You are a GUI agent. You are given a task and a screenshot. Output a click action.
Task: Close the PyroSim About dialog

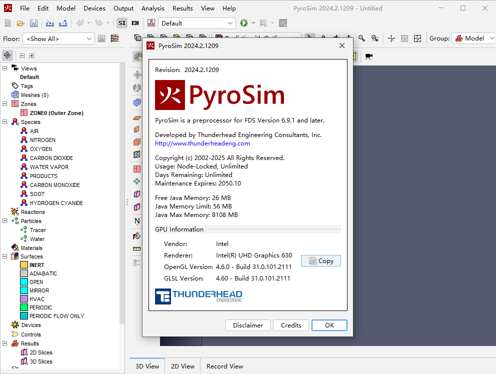342,45
